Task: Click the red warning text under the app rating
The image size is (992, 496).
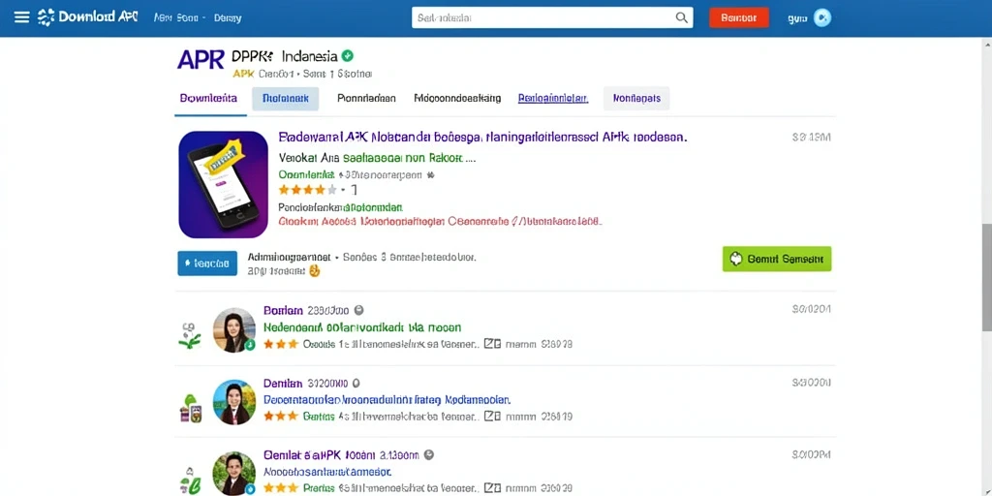Action: coord(440,222)
